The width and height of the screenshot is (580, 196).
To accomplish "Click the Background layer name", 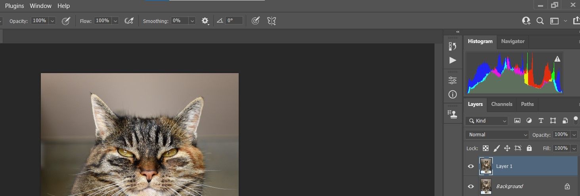I will click(x=509, y=187).
